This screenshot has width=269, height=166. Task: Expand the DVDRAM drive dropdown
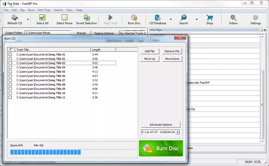tap(178, 132)
